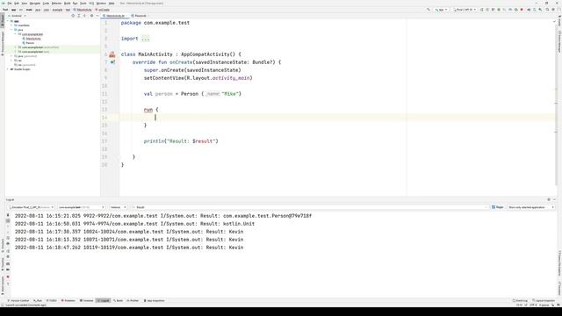The width and height of the screenshot is (562, 316).
Task: Select com.example.test (androidTest) package
Action: [x=40, y=47]
